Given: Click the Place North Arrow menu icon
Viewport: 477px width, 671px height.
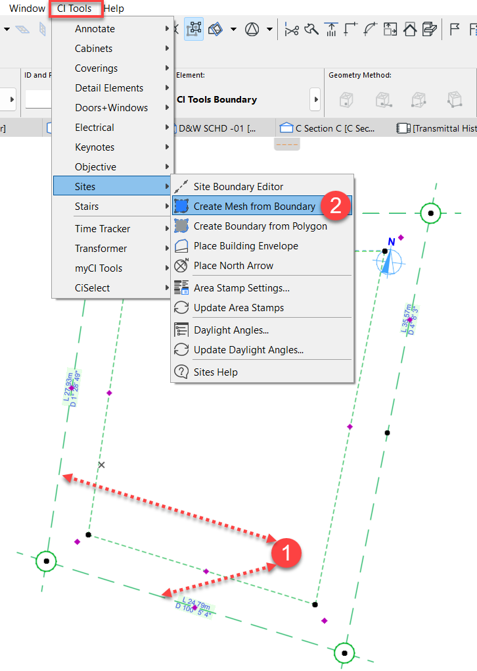Looking at the screenshot, I should coord(181,266).
